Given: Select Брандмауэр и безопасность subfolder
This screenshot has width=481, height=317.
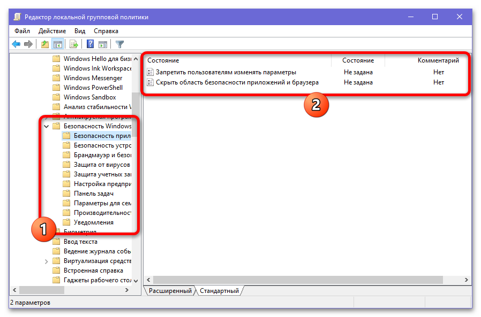Looking at the screenshot, I should (102, 155).
